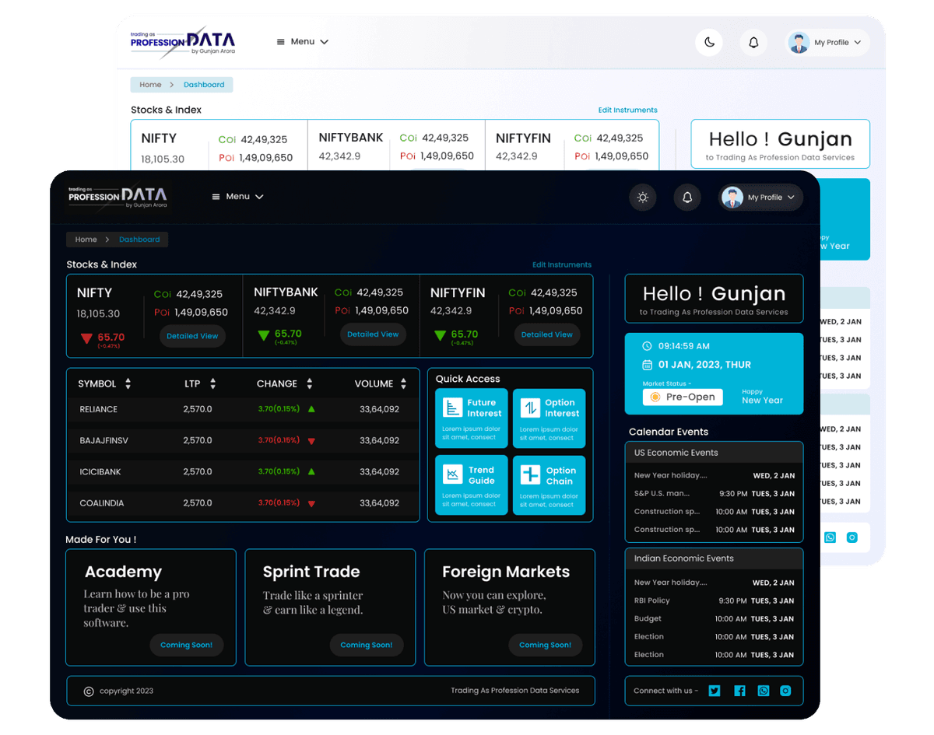Open the Future Interest quick access tool
The height and width of the screenshot is (735, 934).
(x=471, y=418)
